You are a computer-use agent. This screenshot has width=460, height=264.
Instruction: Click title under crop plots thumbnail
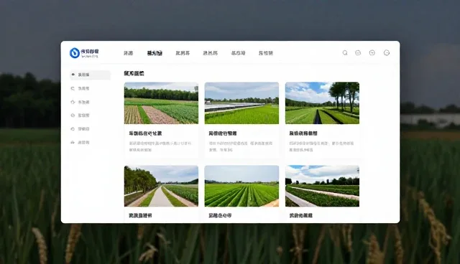click(x=145, y=133)
